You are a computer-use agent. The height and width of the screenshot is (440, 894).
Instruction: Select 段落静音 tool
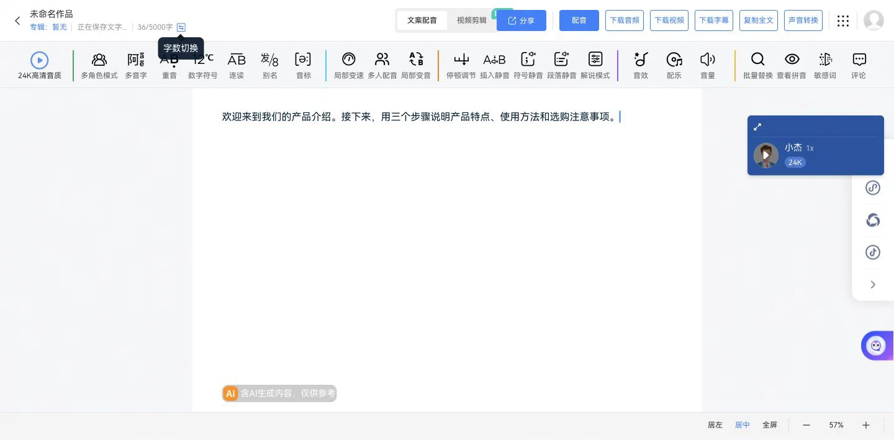coord(562,66)
